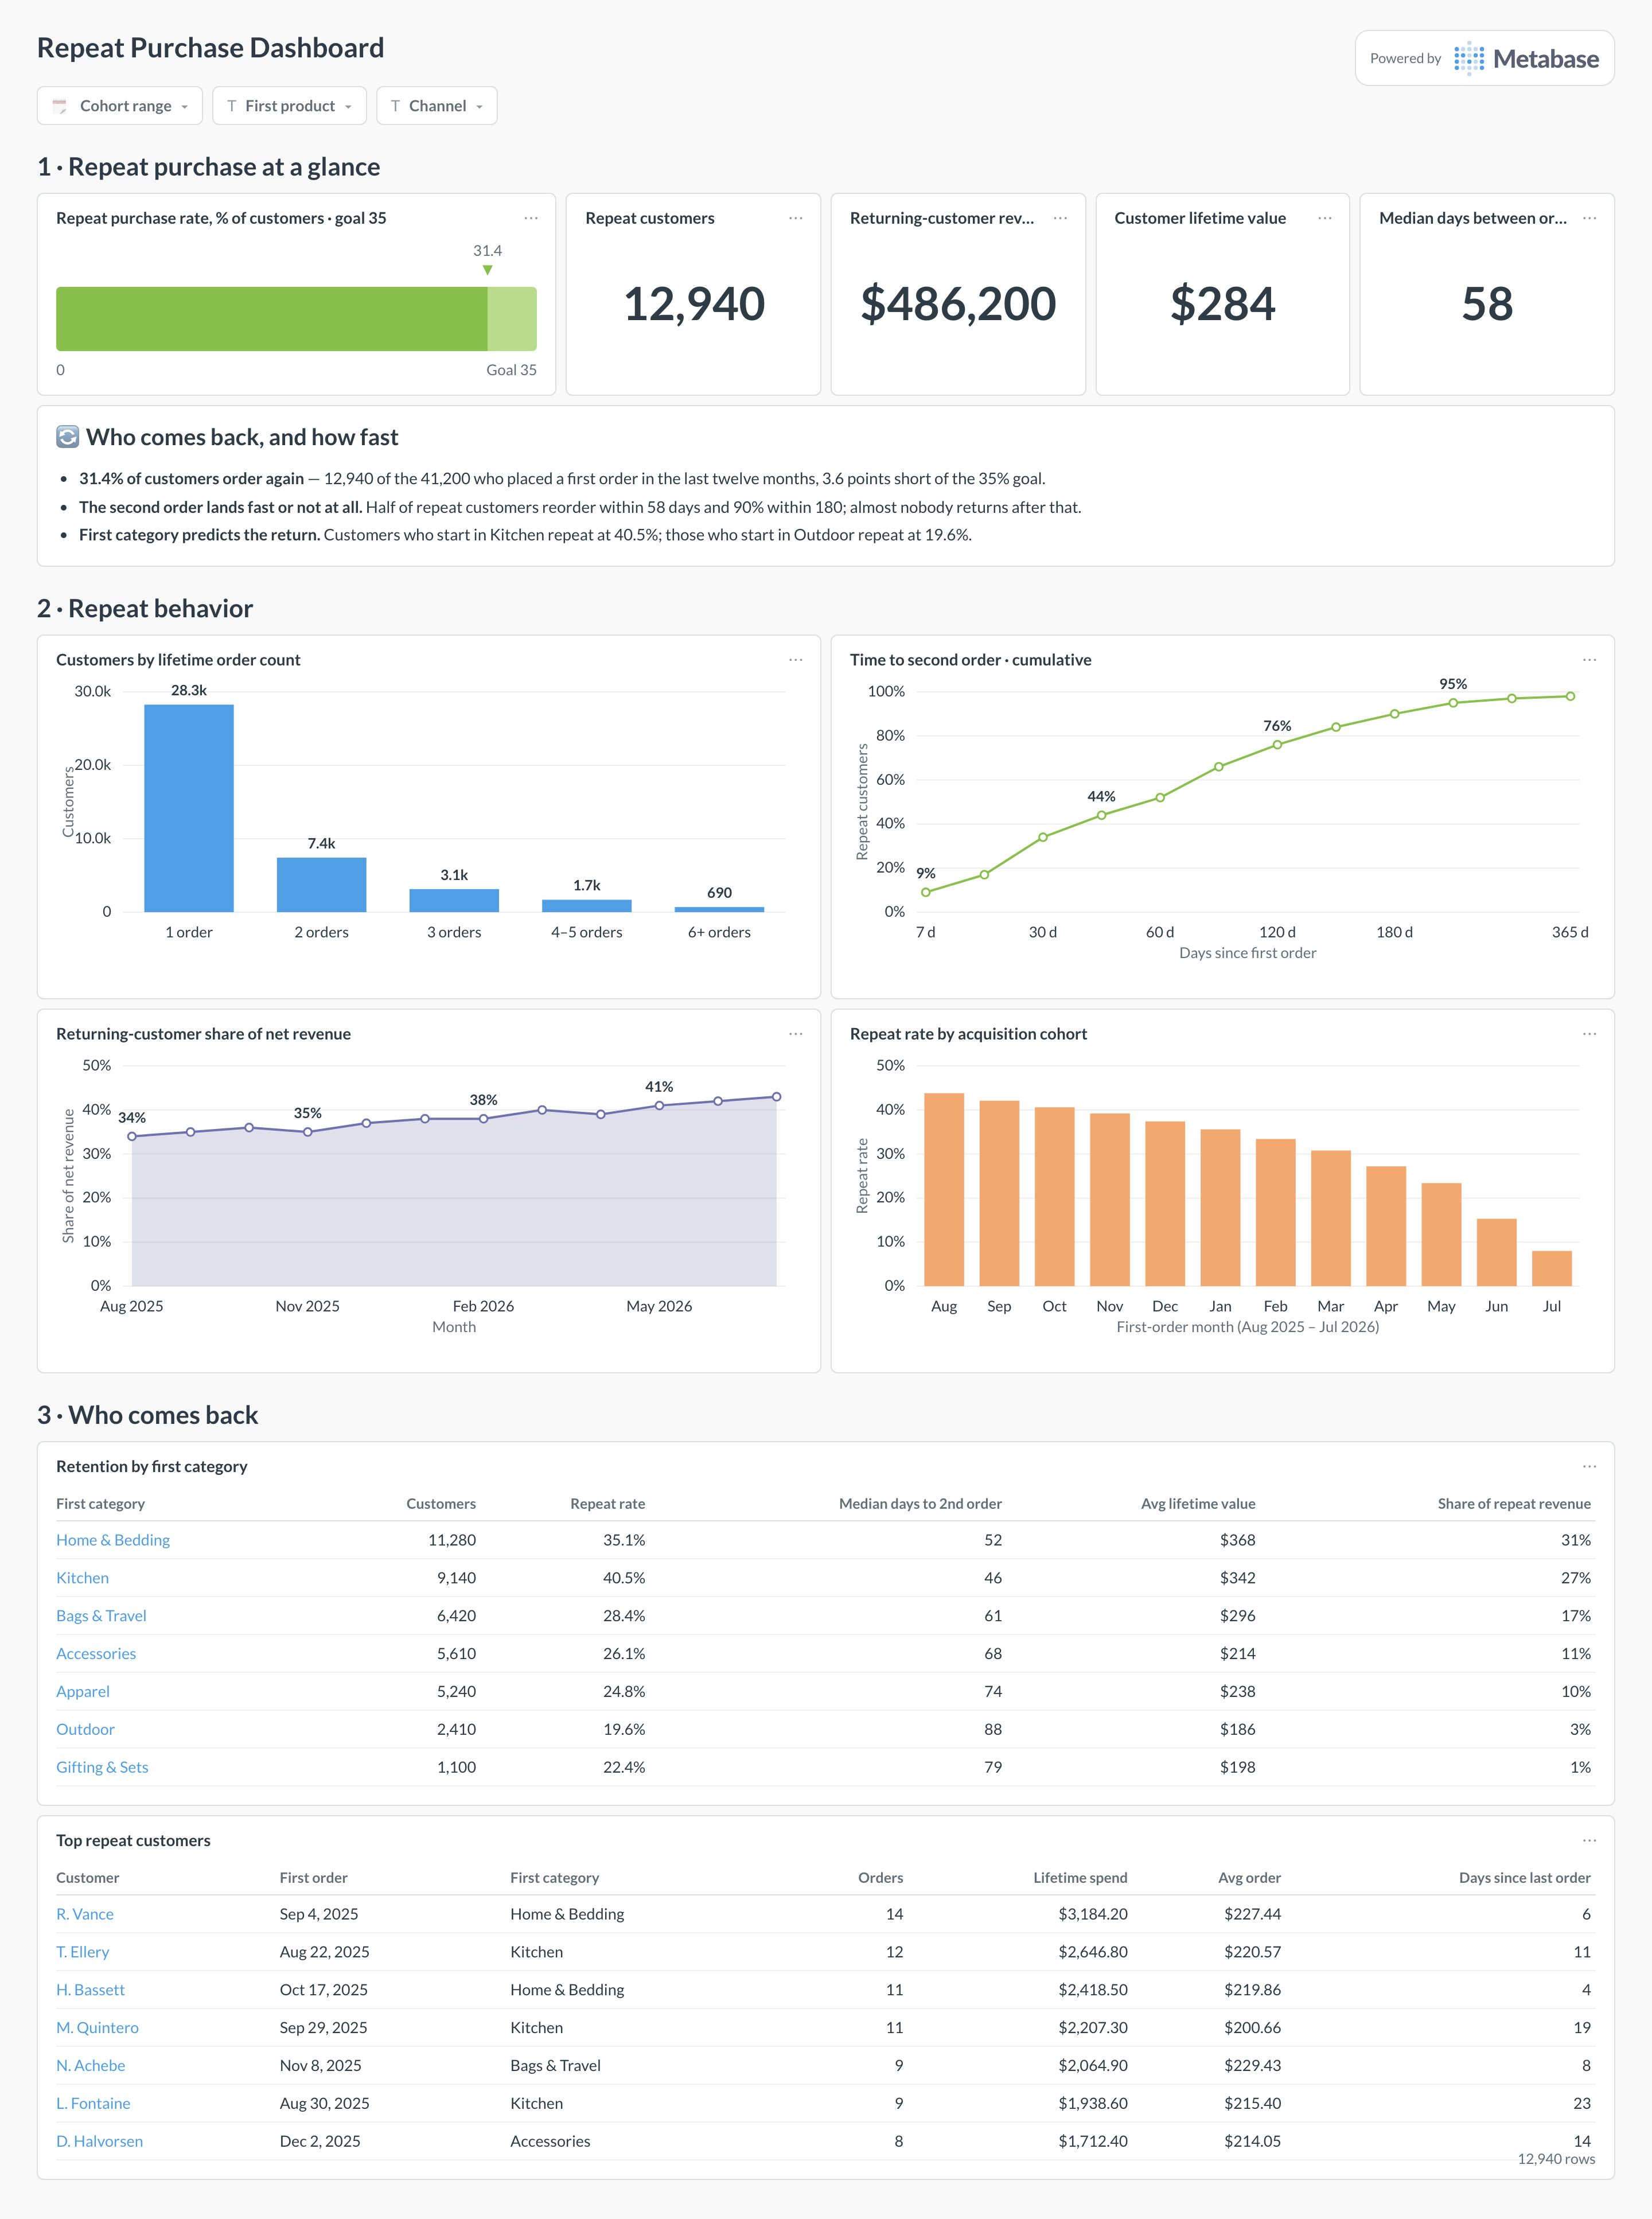Open customer L. Fontaine
This screenshot has width=1652, height=2219.
pyautogui.click(x=93, y=2104)
